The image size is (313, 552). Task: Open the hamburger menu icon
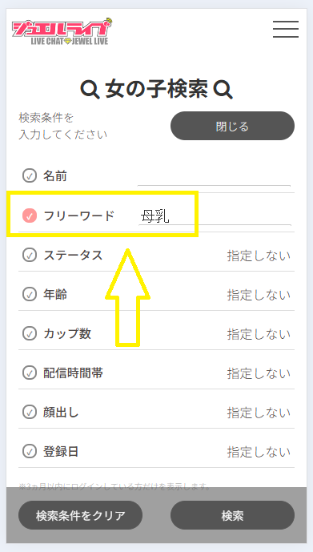click(286, 29)
